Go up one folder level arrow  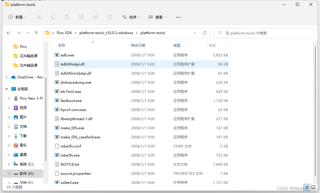click(x=36, y=33)
